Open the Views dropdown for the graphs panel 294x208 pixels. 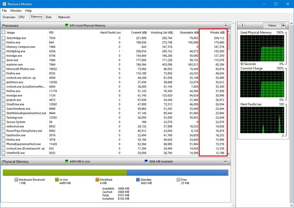tap(274, 25)
